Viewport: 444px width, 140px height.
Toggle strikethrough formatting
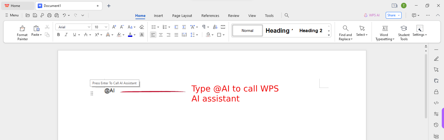click(86, 35)
